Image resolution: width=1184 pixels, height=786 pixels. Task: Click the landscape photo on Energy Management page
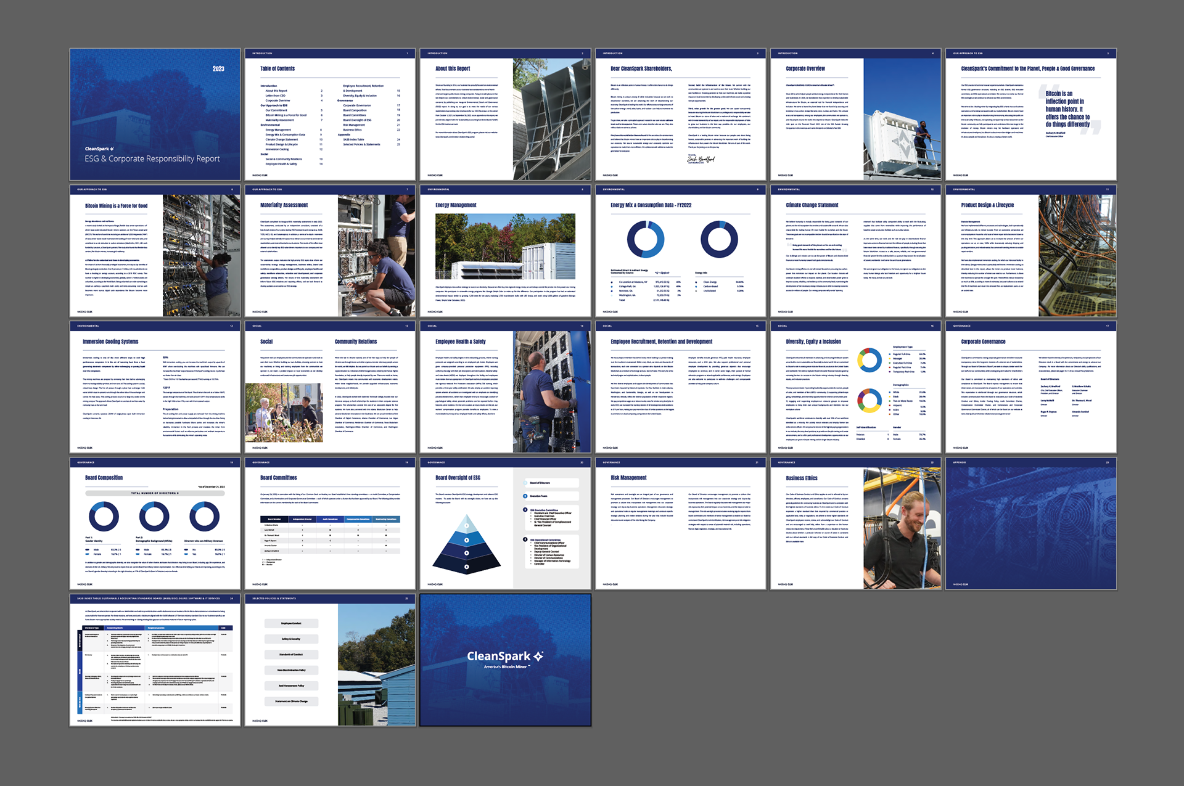[x=505, y=247]
